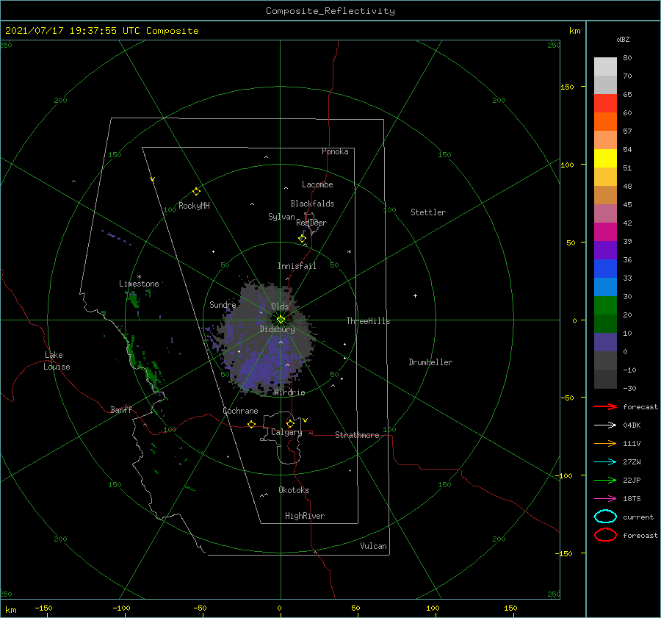Click the cyan 27ZW arrow icon

tap(605, 462)
